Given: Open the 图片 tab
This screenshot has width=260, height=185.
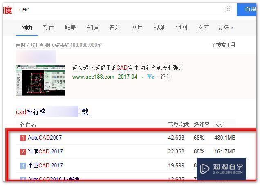Looking at the screenshot, I should (x=137, y=27).
